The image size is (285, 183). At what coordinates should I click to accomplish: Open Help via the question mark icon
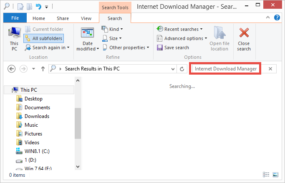point(277,18)
